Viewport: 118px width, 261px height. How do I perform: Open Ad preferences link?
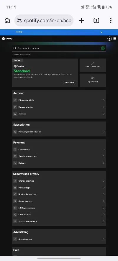[x=59, y=239]
